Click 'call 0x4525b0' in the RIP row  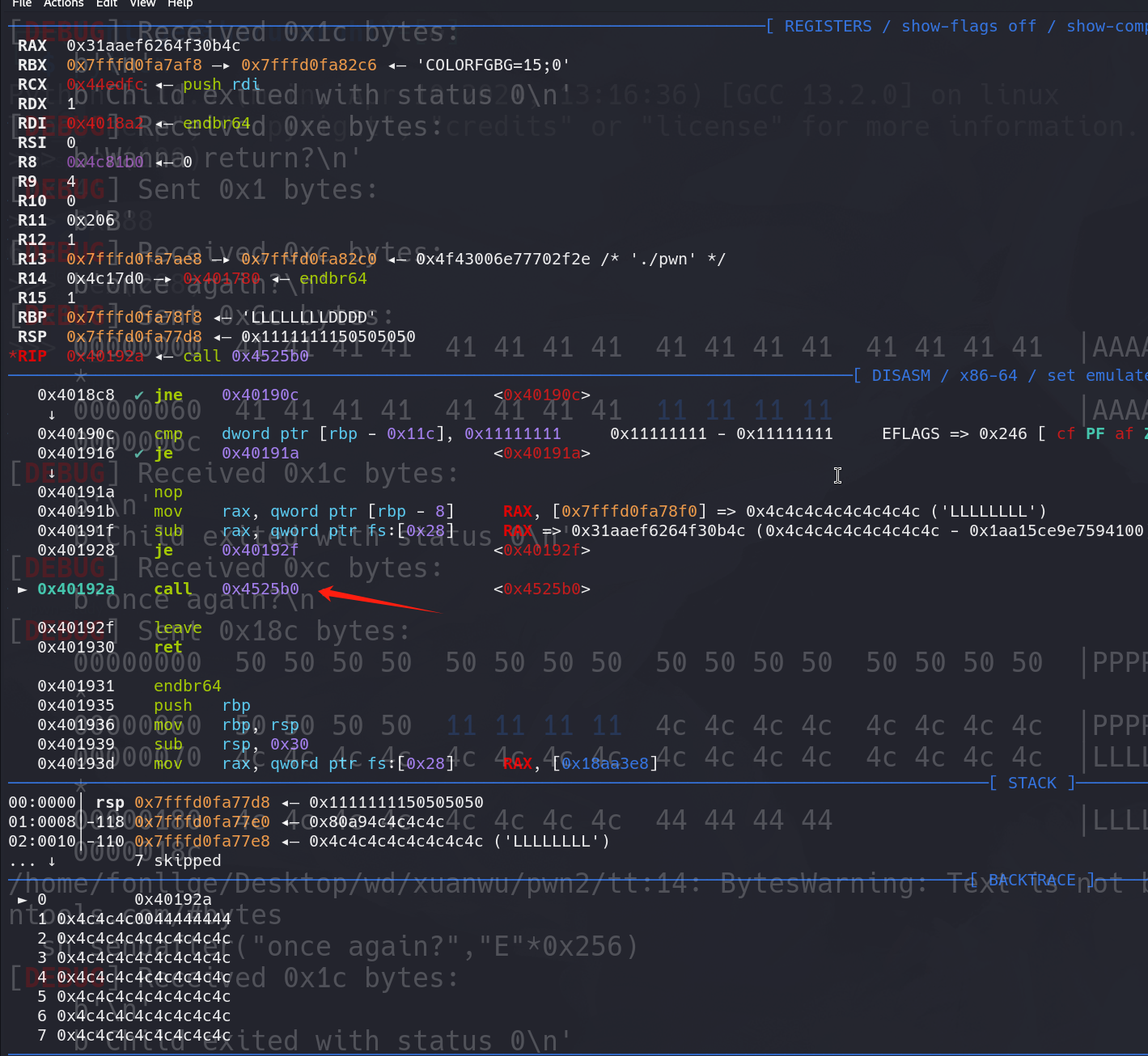pyautogui.click(x=246, y=356)
